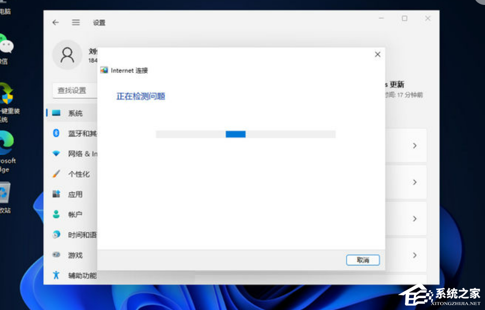The height and width of the screenshot is (310, 485).
Task: Select 系统 in the Settings sidebar
Action: coord(75,113)
